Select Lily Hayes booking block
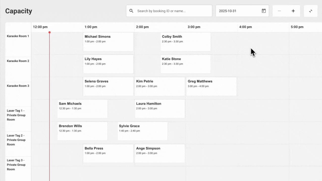Image resolution: width=322 pixels, height=181 pixels. (108, 64)
